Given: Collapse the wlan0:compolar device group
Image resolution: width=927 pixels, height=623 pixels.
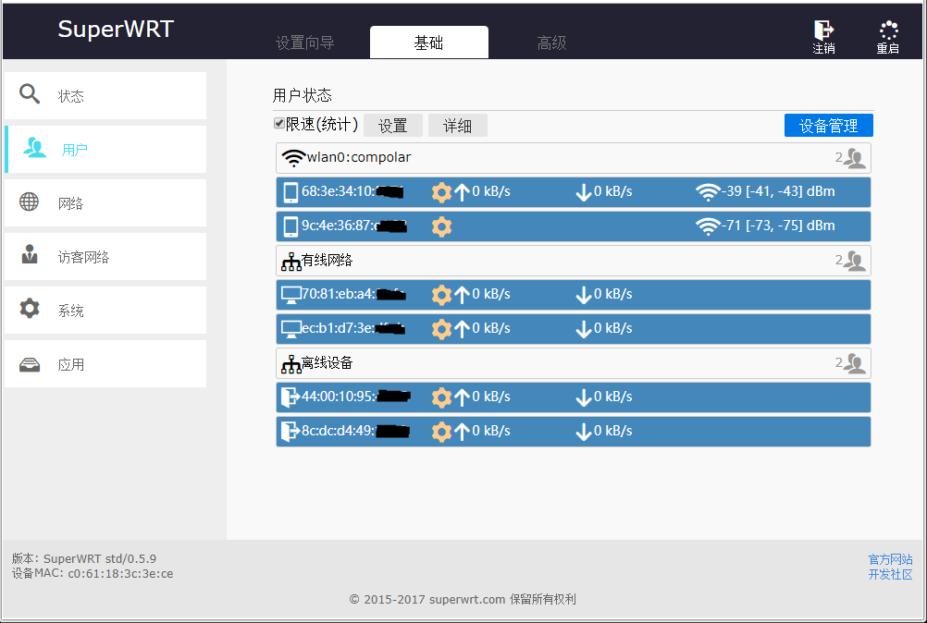Looking at the screenshot, I should [x=574, y=158].
